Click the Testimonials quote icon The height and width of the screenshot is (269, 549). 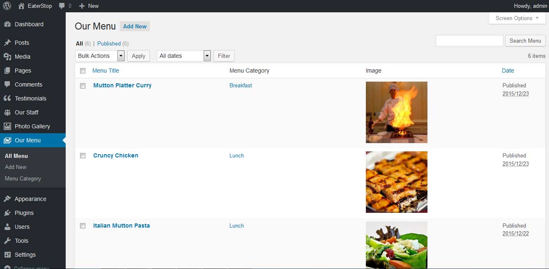click(7, 98)
